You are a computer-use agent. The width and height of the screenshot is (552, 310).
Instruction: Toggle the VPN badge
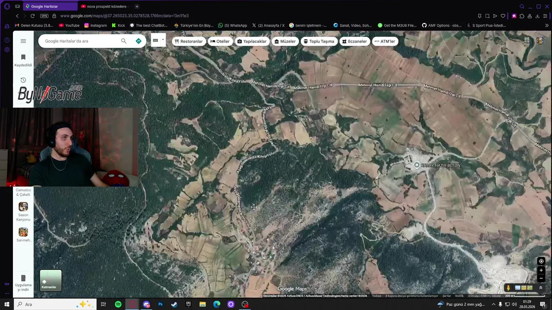pos(44,16)
